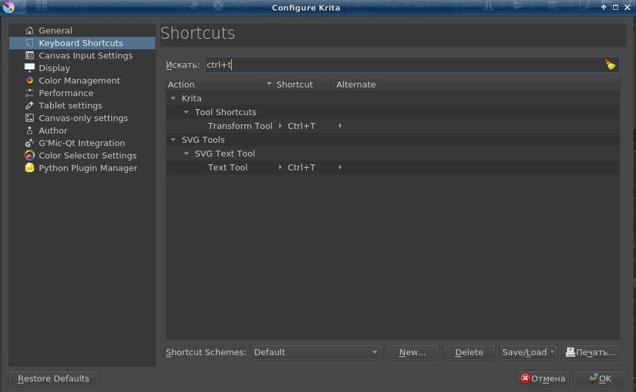Collapse the Tool Shortcuts group
The image size is (636, 392).
(186, 112)
